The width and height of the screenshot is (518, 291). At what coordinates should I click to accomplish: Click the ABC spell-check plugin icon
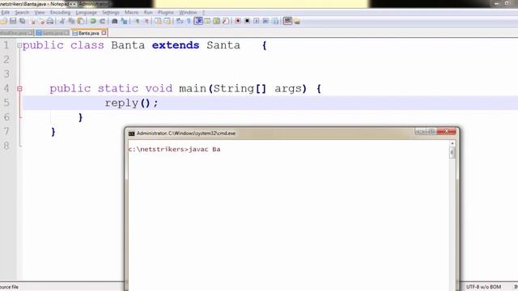(x=287, y=21)
